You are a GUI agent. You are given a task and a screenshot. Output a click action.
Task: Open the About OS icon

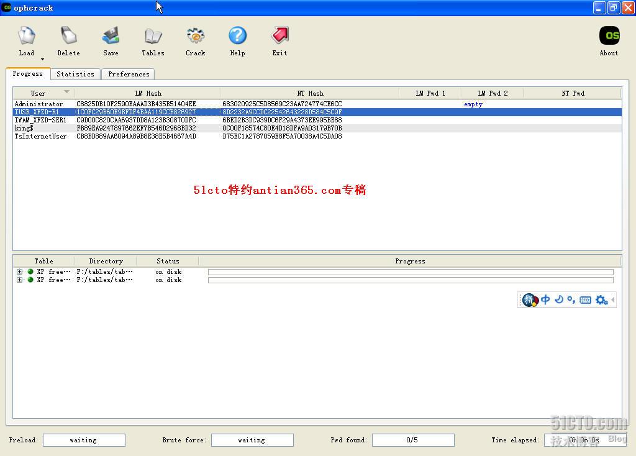point(609,36)
